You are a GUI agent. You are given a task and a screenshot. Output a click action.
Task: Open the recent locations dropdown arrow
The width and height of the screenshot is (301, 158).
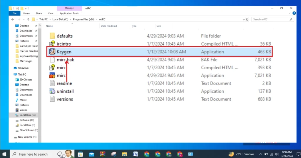tap(24, 19)
